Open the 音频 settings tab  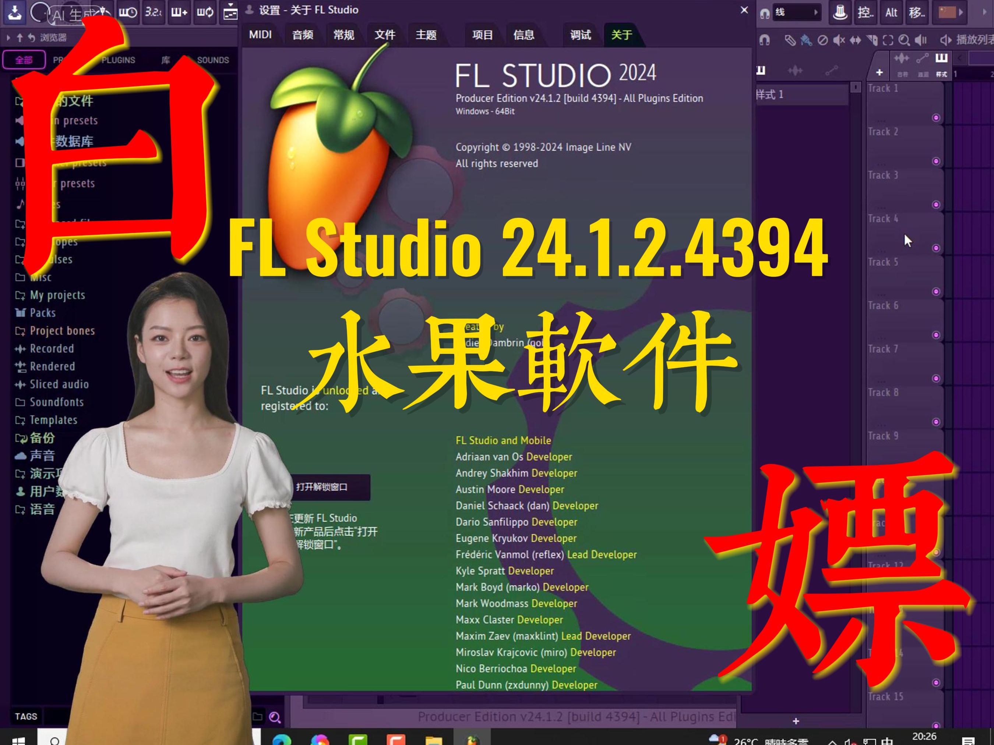302,35
